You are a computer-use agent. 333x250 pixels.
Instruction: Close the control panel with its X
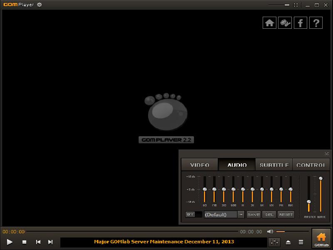[x=326, y=154]
